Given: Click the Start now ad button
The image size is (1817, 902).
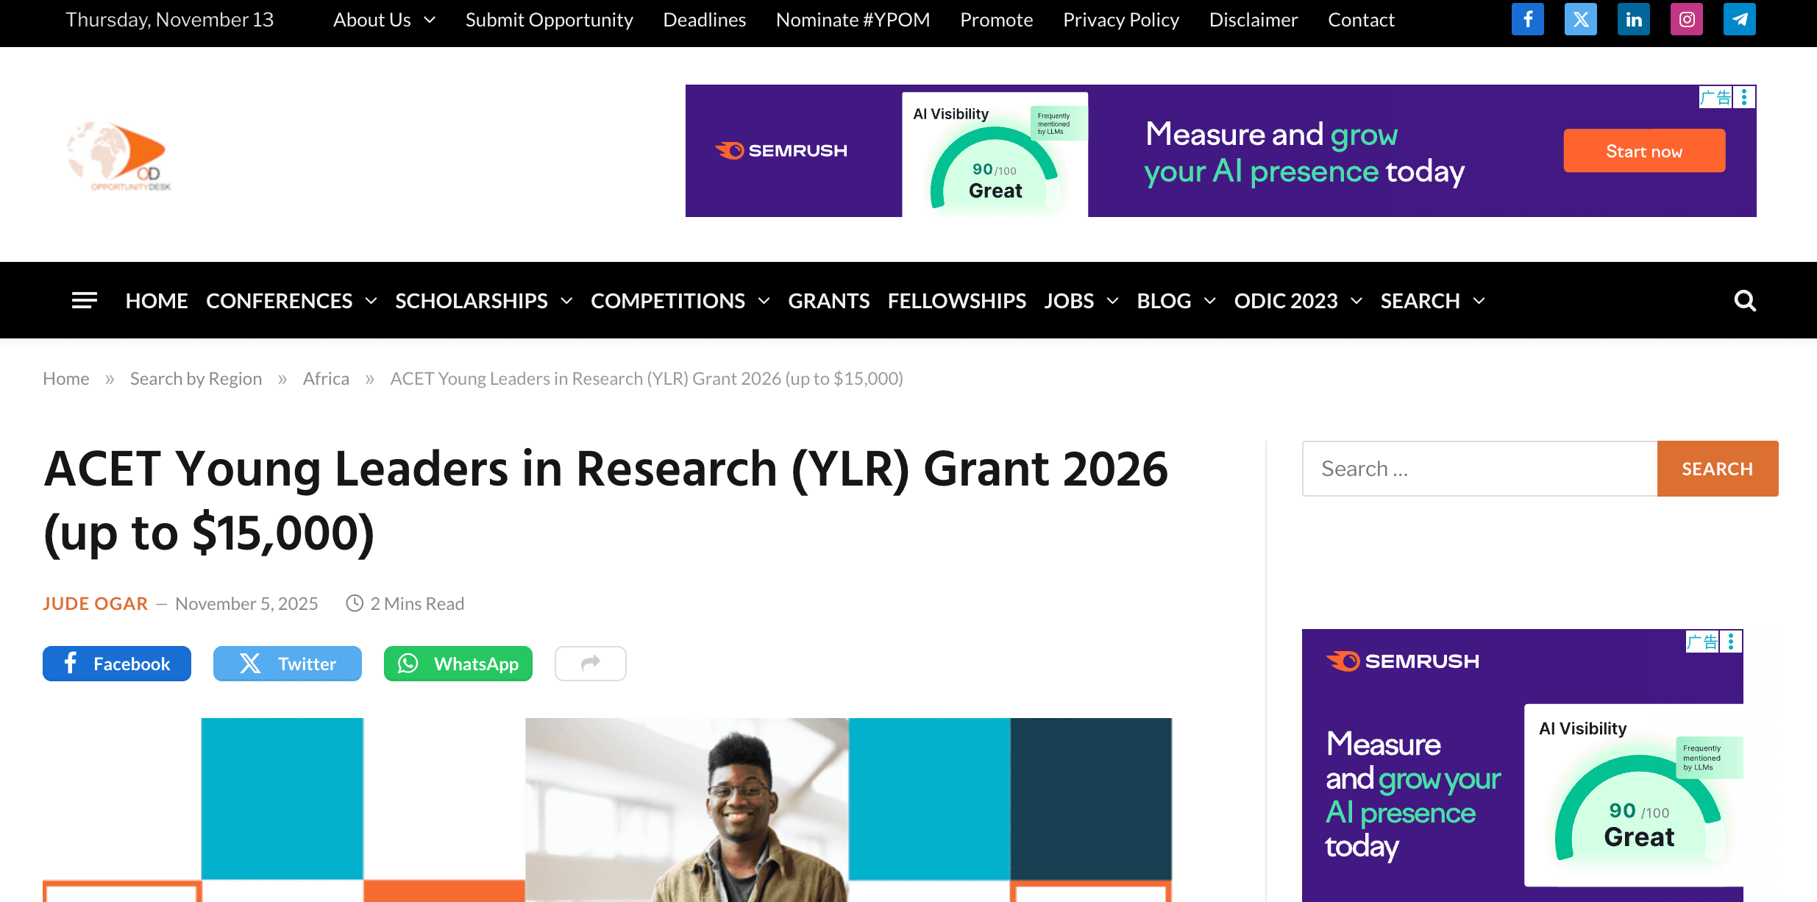Looking at the screenshot, I should 1643,150.
